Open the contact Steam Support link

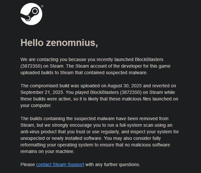(60, 164)
